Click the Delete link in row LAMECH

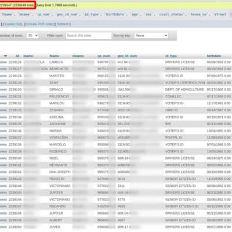coord(3,62)
